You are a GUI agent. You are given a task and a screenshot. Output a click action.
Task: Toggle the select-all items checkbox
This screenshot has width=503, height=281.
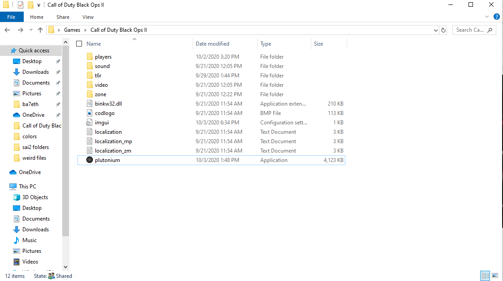click(x=79, y=44)
